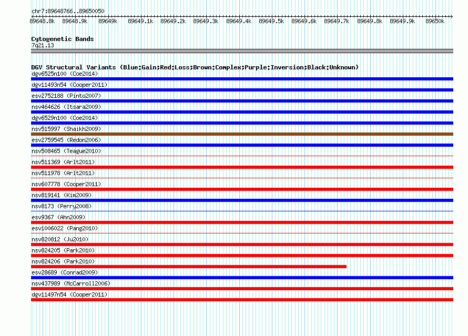Click the nsv437989 (McCarroll2006) label
The width and height of the screenshot is (468, 336).
71,283
